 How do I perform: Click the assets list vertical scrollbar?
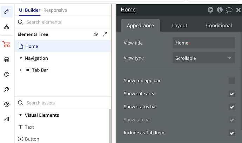pos(110,126)
